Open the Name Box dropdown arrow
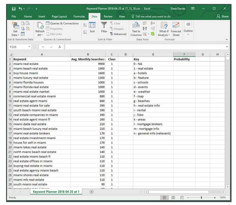Screen dimensions: 236x205 point(29,47)
